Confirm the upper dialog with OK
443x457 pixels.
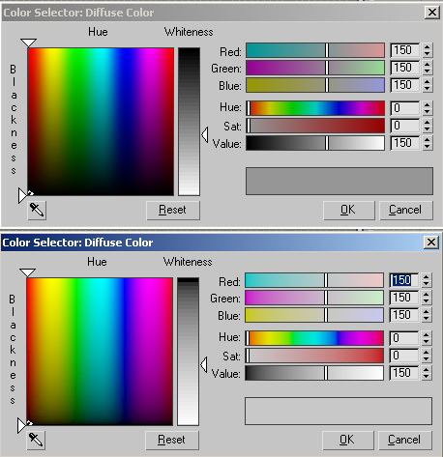point(348,211)
